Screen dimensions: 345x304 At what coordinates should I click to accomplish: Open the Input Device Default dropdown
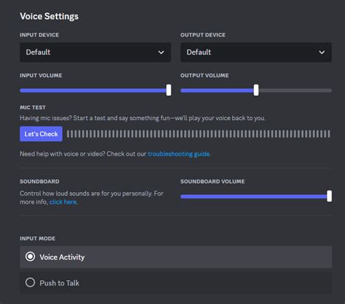(x=95, y=52)
